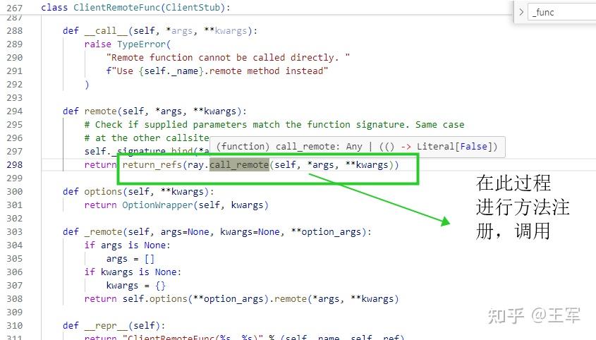Click the __call__ method definition name
Screen dimensions: 596x340
coord(106,31)
